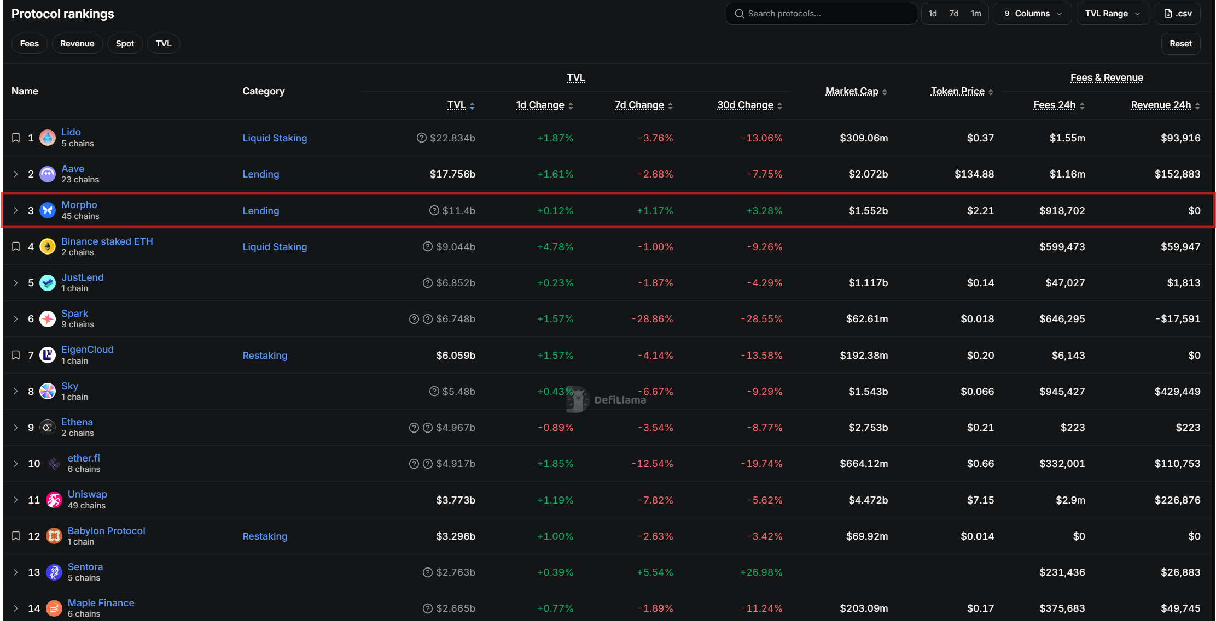Sort by Fees 24h column
The image size is (1216, 621).
pos(1059,105)
